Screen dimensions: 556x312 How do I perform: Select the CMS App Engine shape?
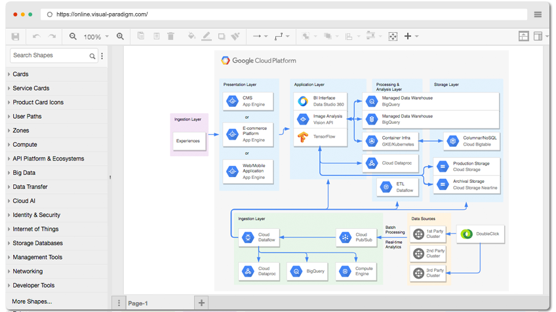coord(248,102)
